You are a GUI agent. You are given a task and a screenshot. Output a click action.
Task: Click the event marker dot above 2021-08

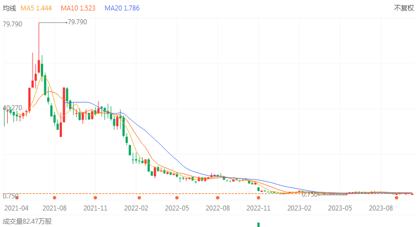pyautogui.click(x=54, y=197)
